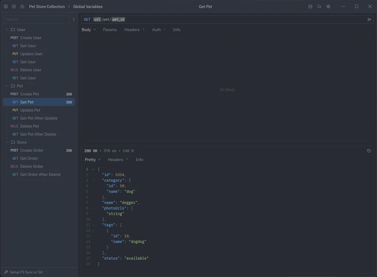Switch to the request Headers tab
377x277 pixels.
(x=134, y=29)
